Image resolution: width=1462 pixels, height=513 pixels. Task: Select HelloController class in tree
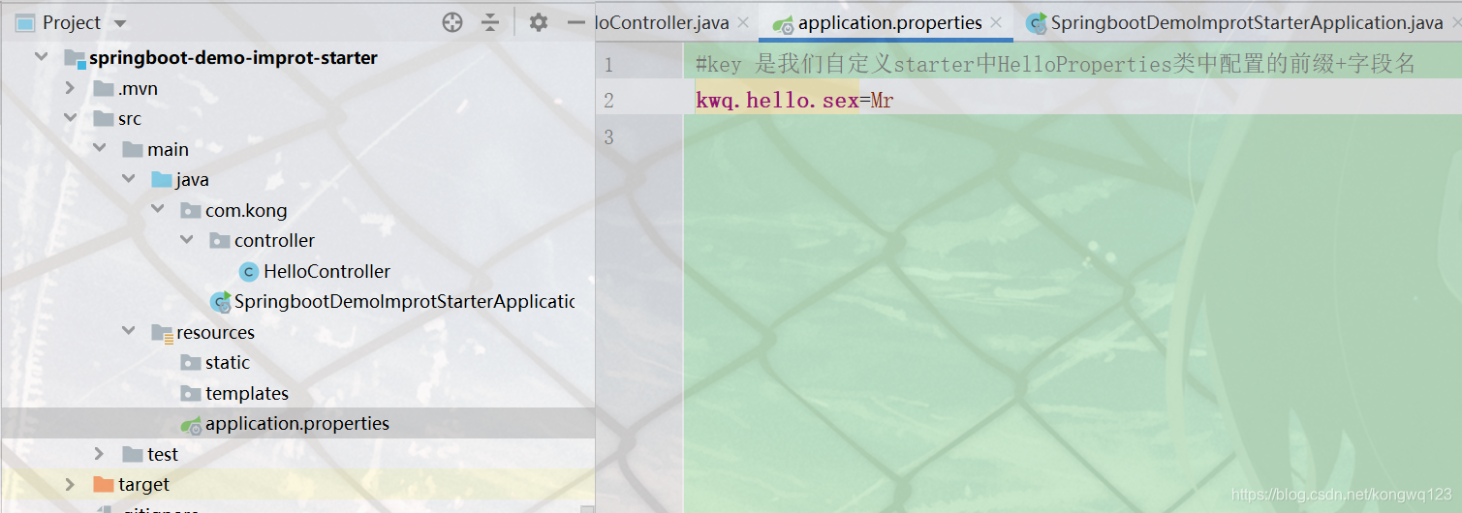[x=327, y=271]
